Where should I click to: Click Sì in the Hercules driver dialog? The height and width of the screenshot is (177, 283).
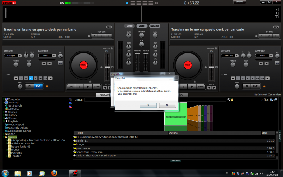click(148, 105)
